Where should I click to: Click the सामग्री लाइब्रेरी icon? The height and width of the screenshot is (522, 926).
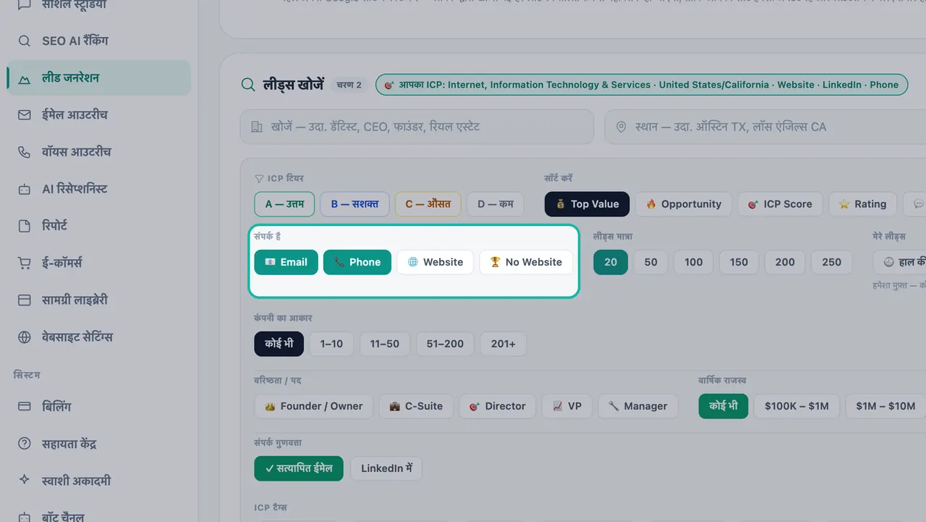[25, 300]
